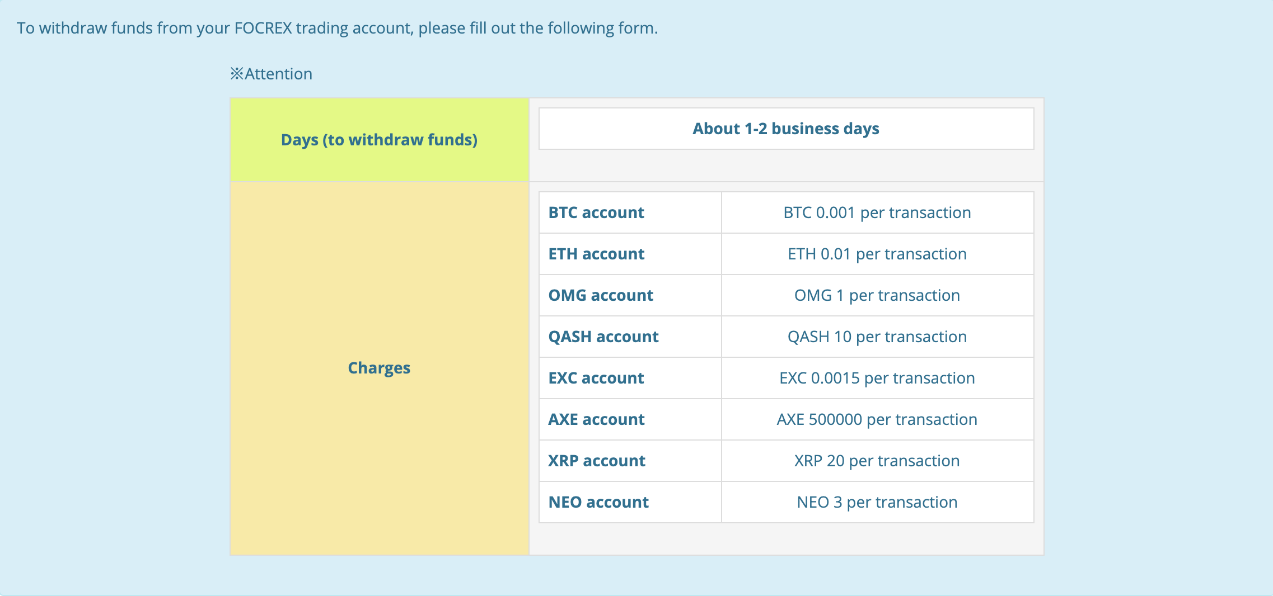
Task: Click 'BTC 0.001 per transaction' fee cell
Action: tap(877, 212)
